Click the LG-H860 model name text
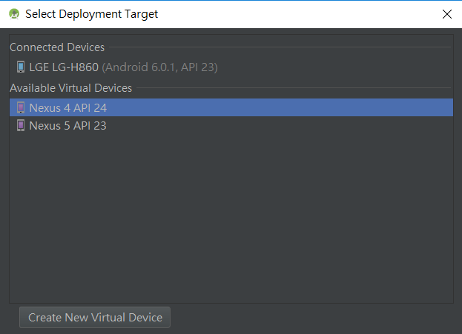 pos(76,67)
